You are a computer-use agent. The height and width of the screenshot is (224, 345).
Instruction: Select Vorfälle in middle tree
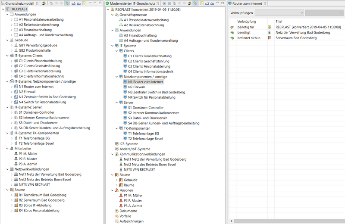[x=125, y=216]
